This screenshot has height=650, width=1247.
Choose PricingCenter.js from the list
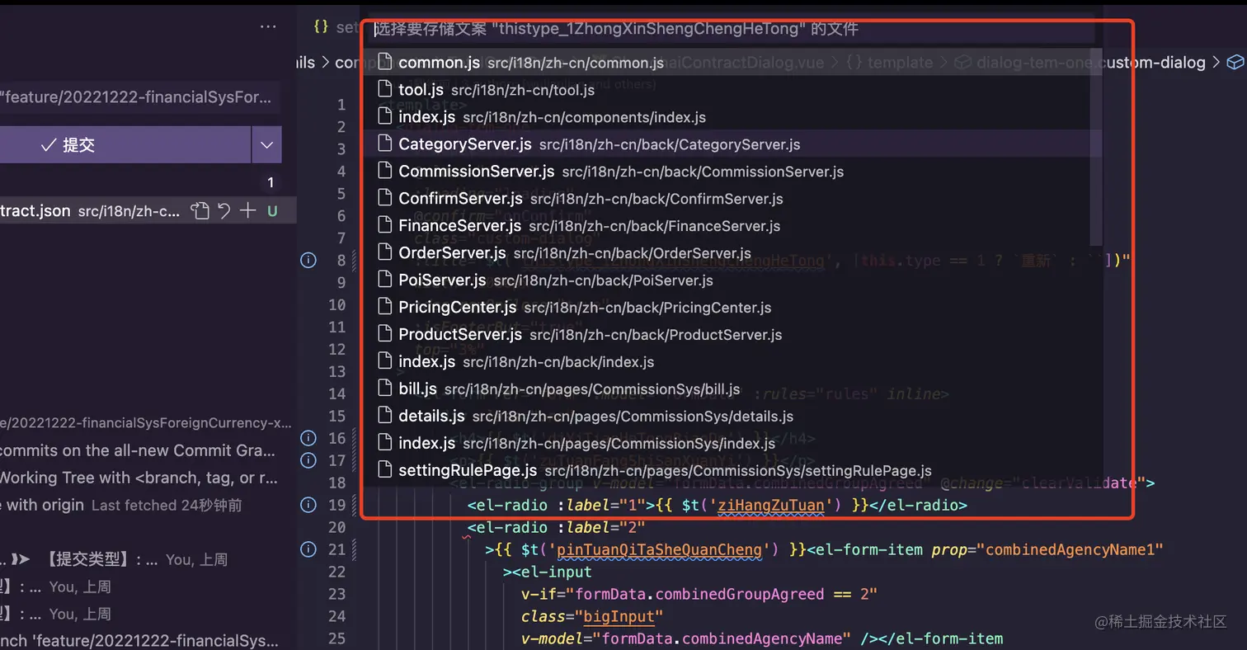(732, 308)
